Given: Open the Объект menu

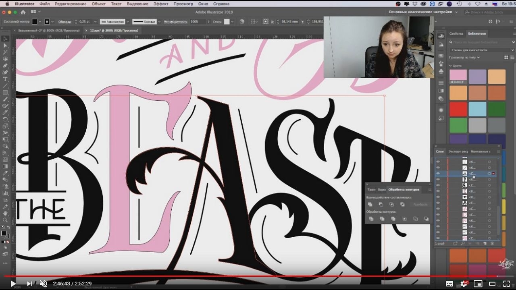Looking at the screenshot, I should (x=99, y=4).
